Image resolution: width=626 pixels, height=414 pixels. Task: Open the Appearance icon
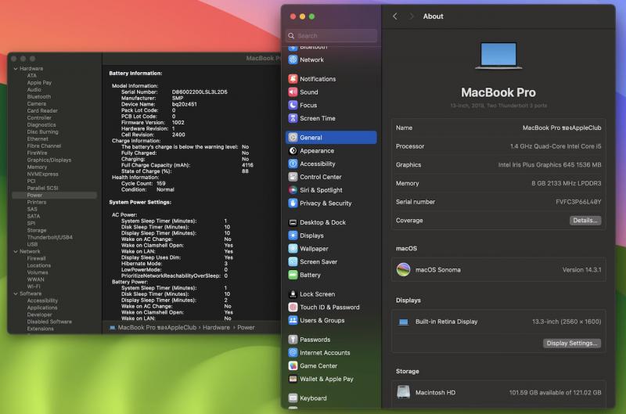[293, 150]
